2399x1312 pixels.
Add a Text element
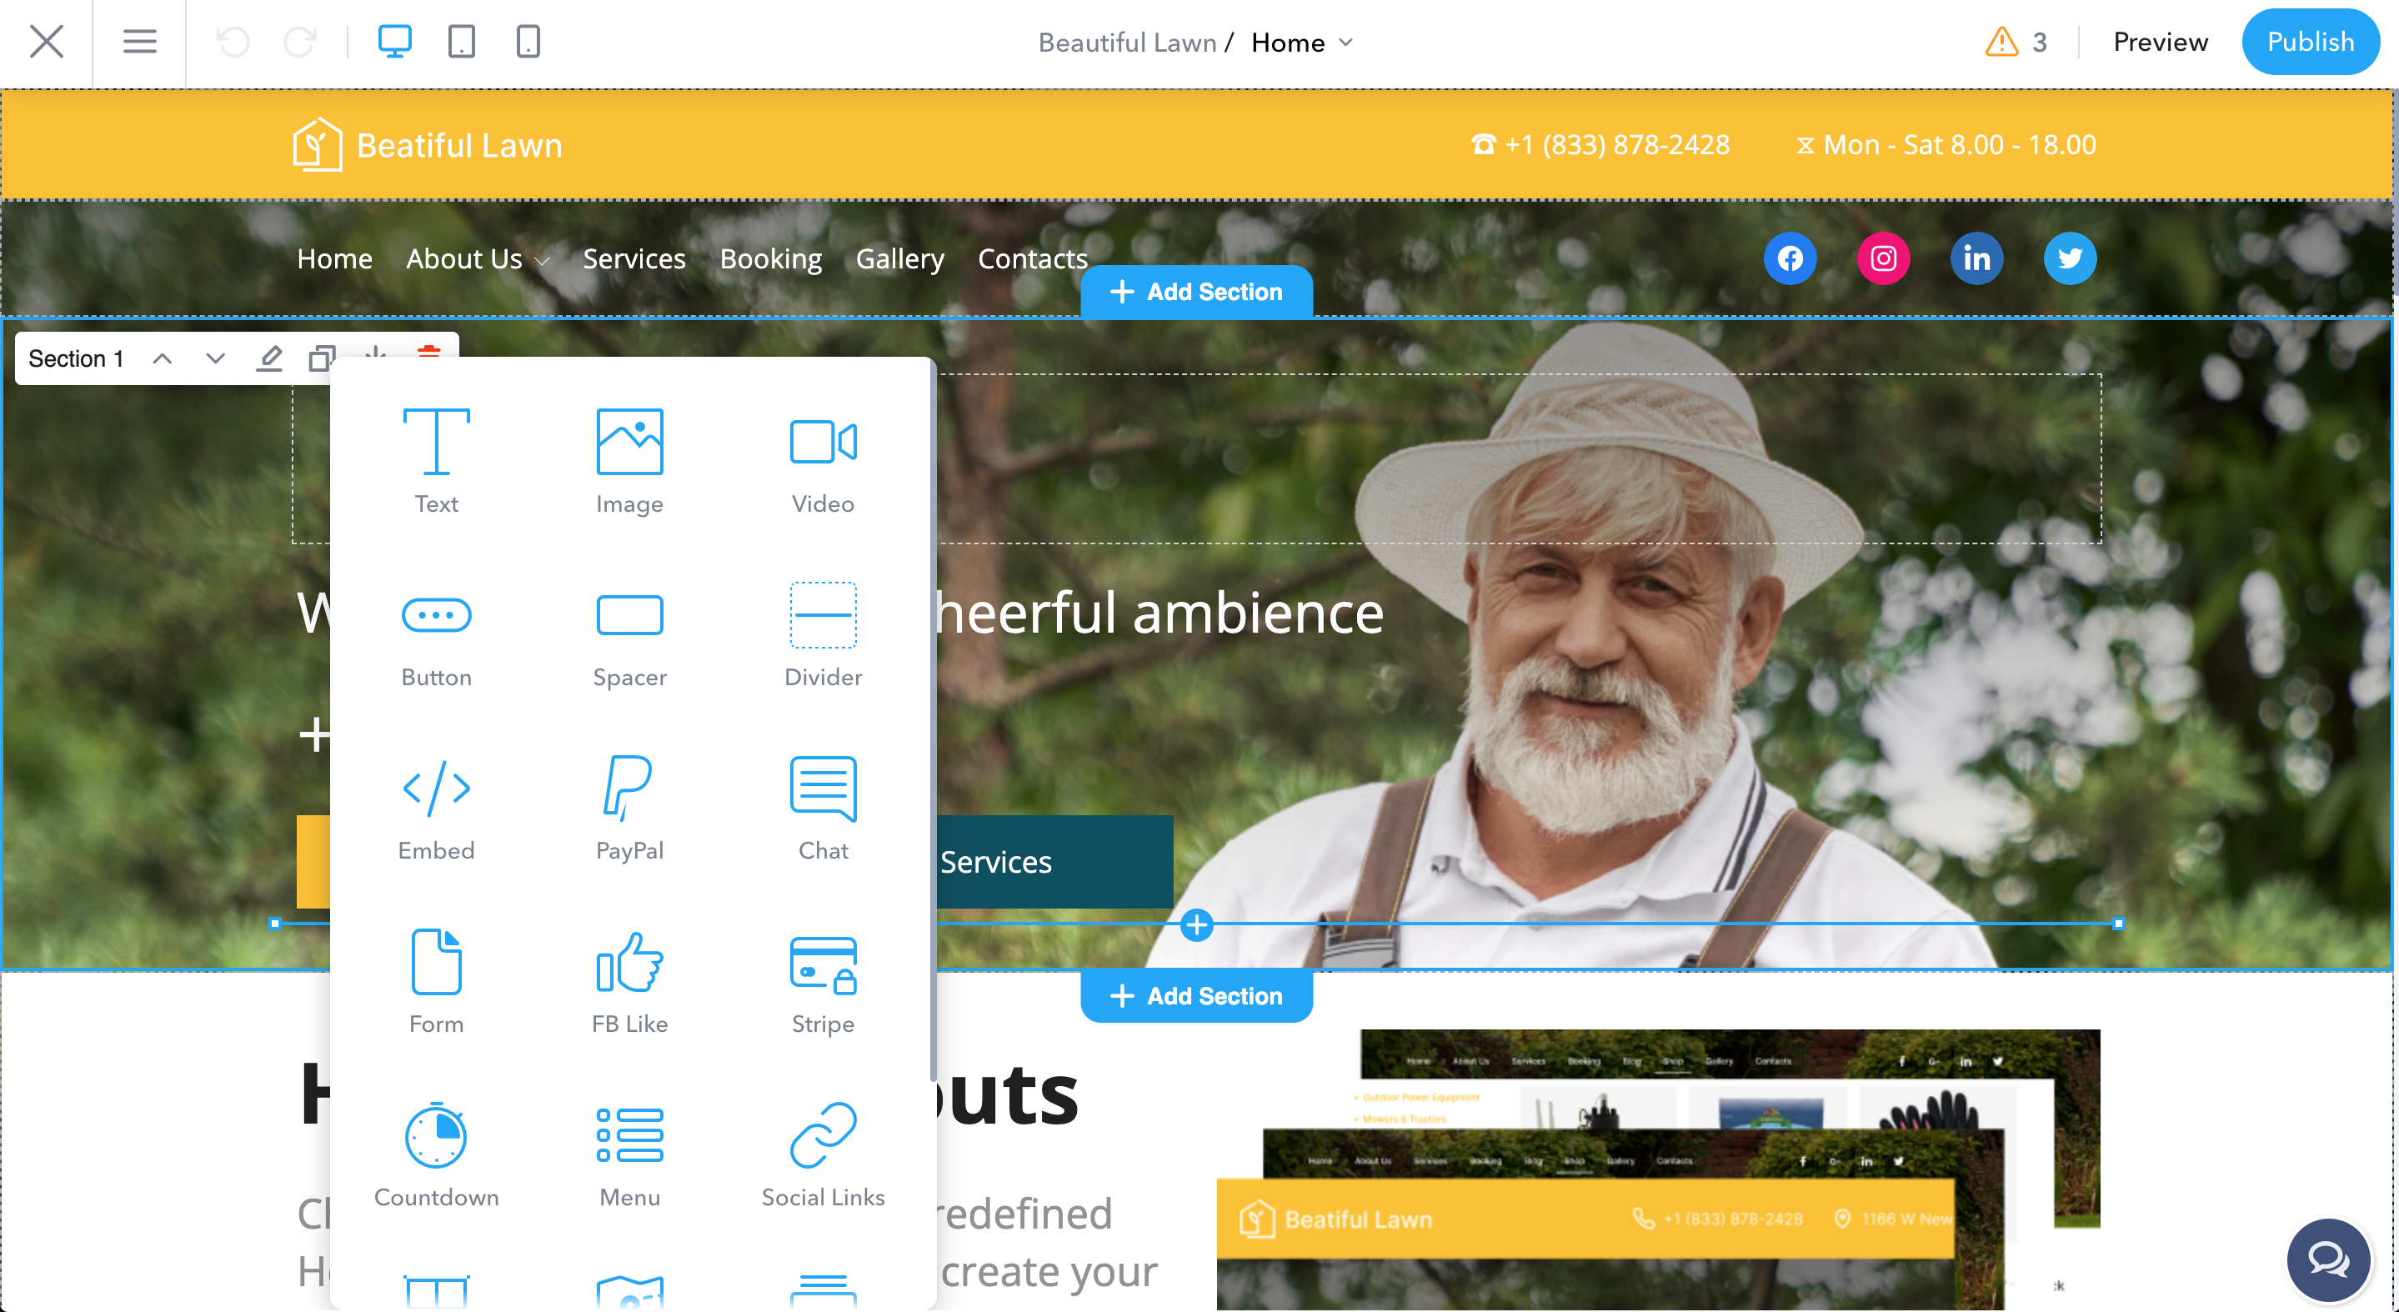click(x=436, y=461)
